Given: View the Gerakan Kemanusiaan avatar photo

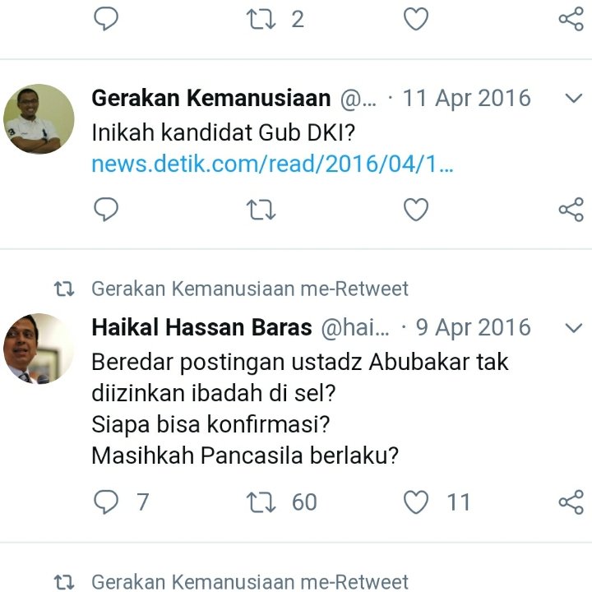Looking at the screenshot, I should (39, 119).
